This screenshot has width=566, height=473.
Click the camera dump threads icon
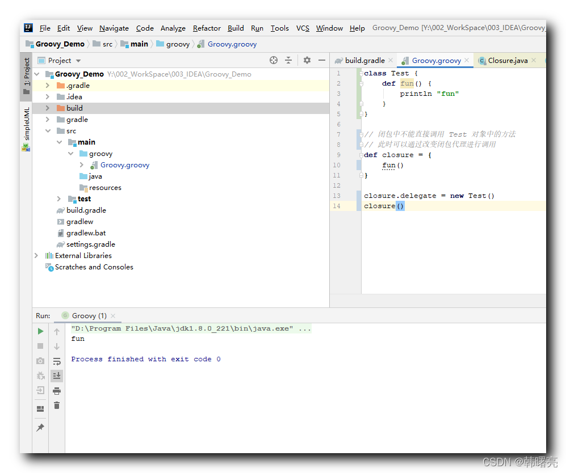tap(40, 361)
